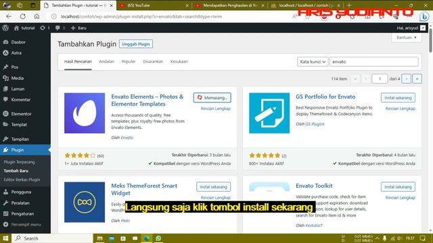Open GS Portfolio for Envato title
Viewport: 433px width, 243px height.
(325, 97)
